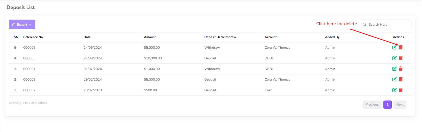Open edit for reference 000004

(x=394, y=69)
